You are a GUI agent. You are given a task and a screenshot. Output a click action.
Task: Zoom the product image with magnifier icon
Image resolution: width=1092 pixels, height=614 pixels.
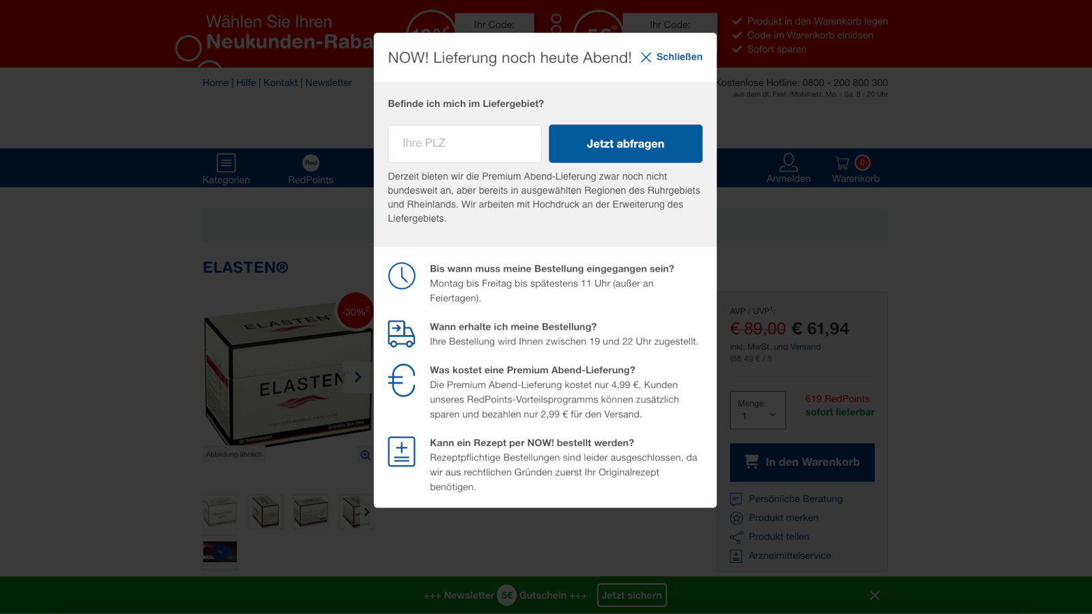click(365, 455)
